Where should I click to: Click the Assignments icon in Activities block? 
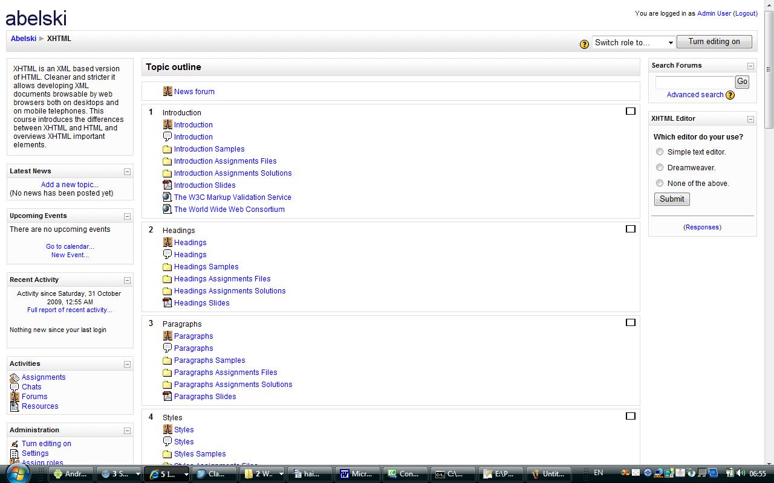point(15,377)
